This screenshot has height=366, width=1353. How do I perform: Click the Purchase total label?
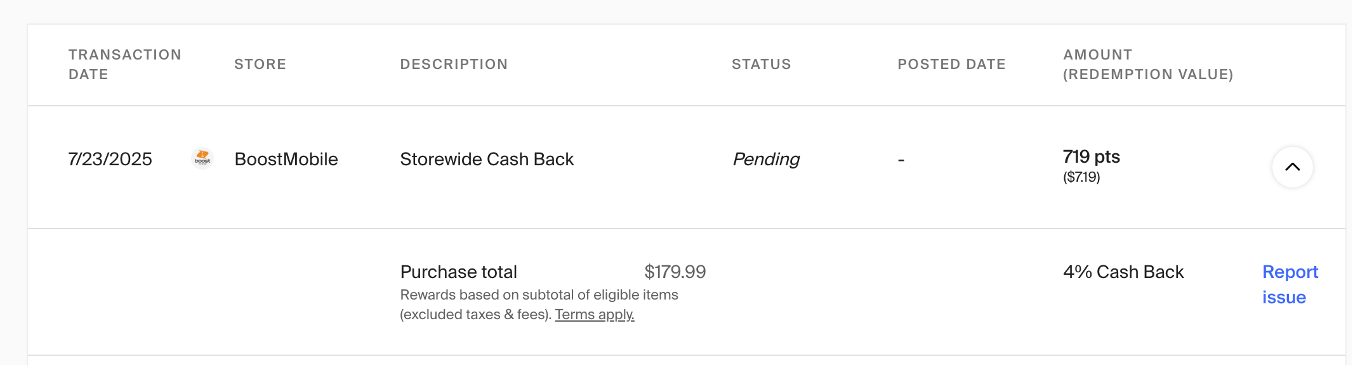click(458, 272)
